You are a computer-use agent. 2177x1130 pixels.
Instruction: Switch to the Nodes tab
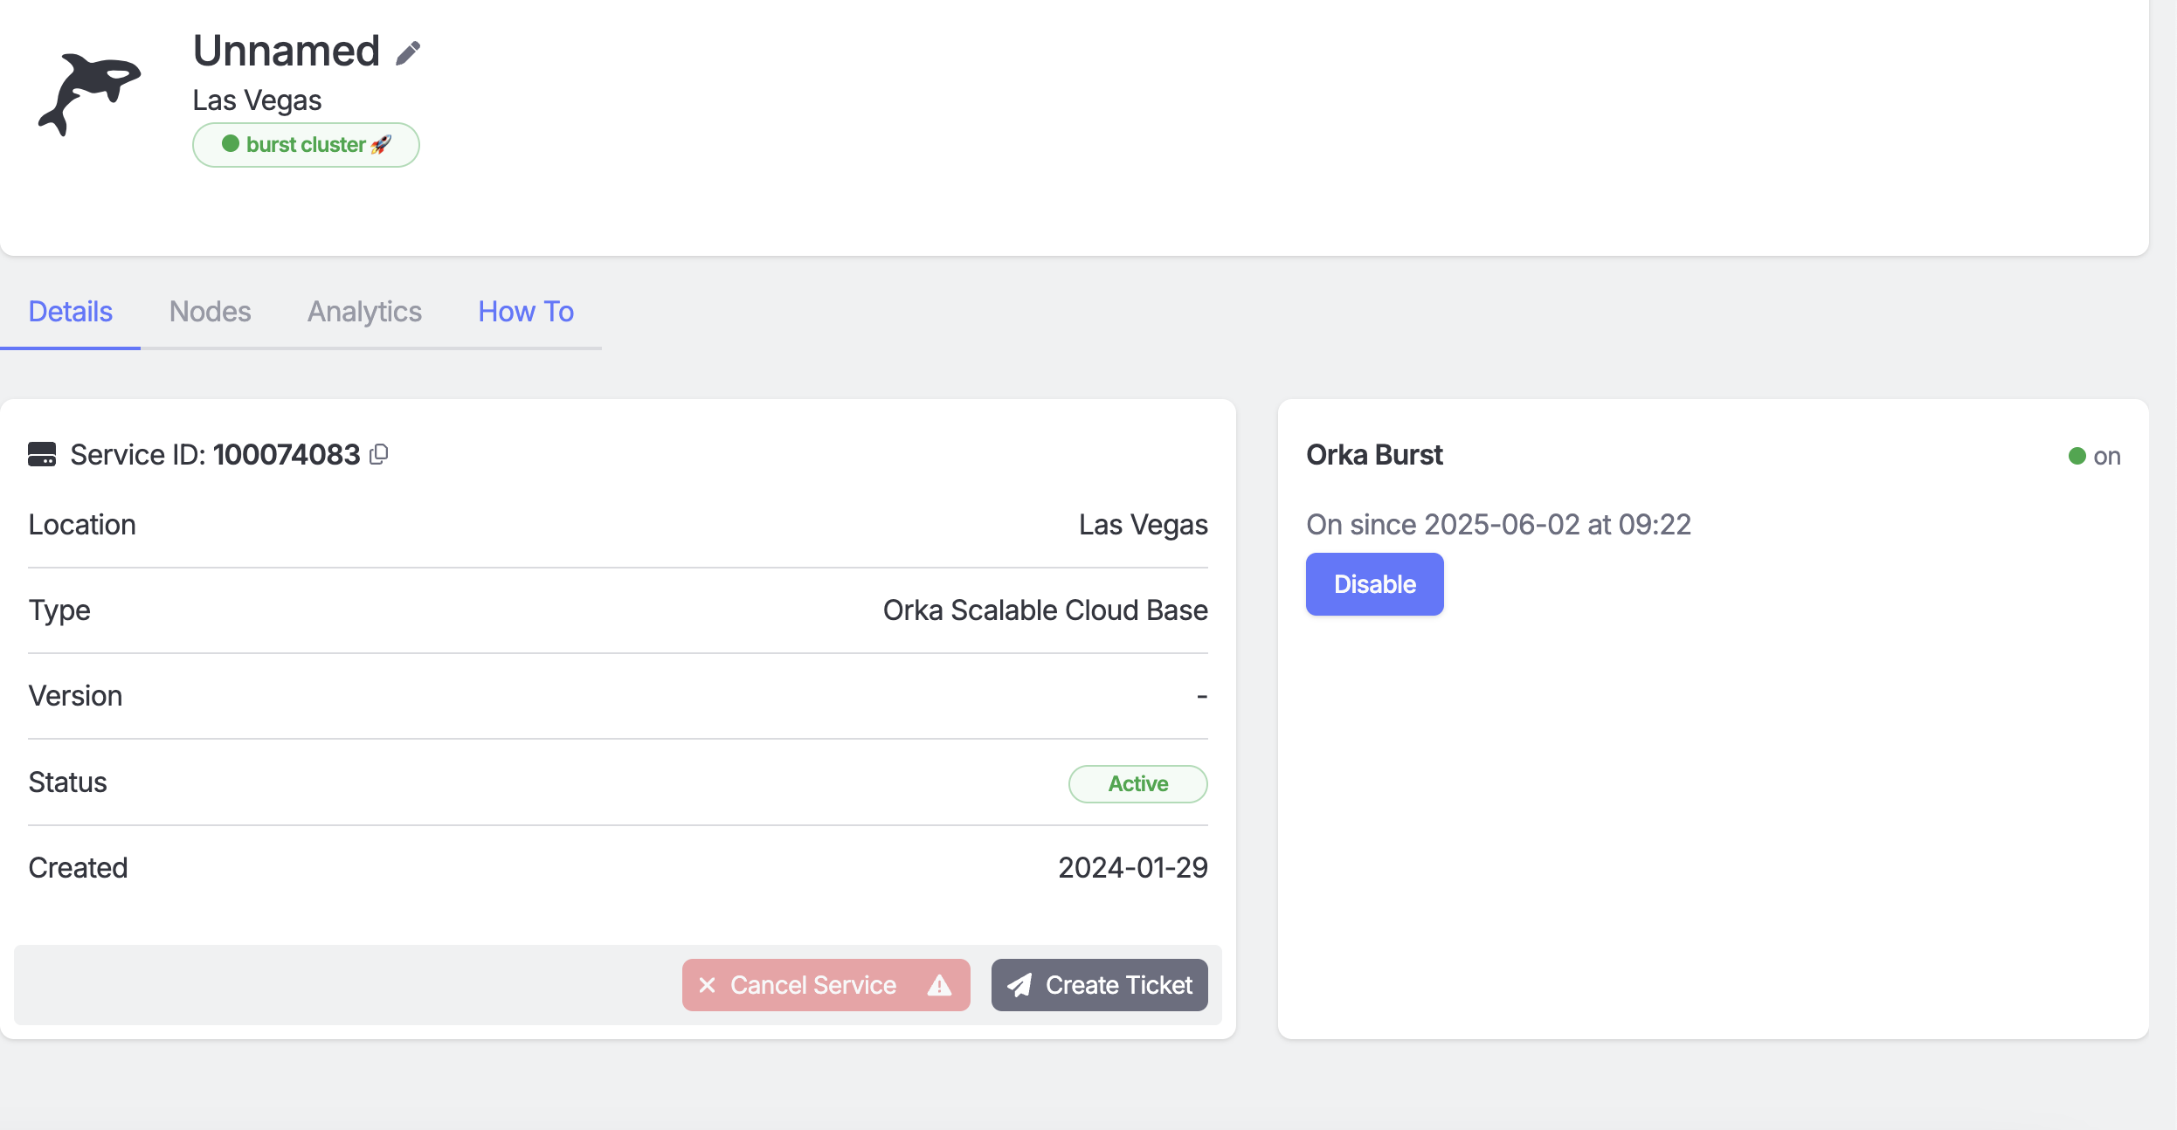(210, 312)
